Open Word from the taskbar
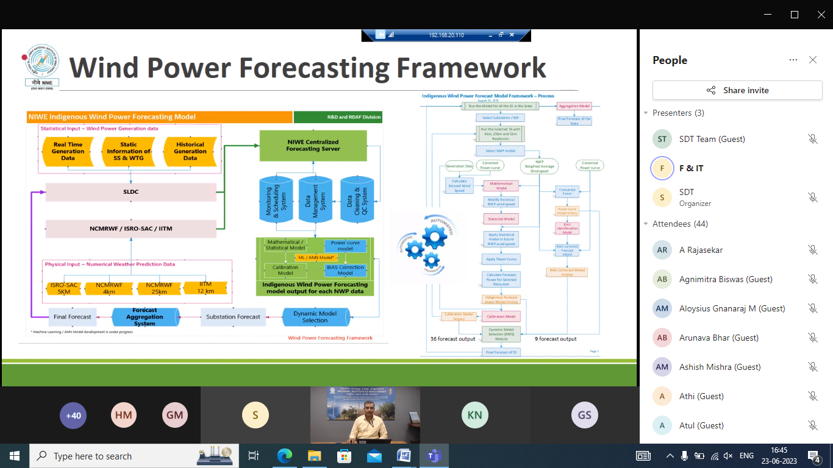The height and width of the screenshot is (468, 833). (x=404, y=456)
